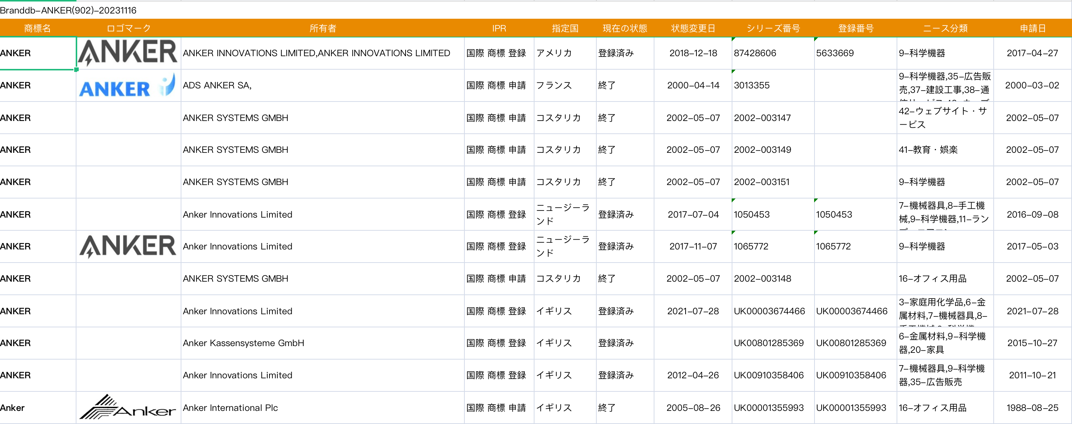Click the 現在の状態 header cell
Screen dimensions: 1072x424
[x=625, y=28]
